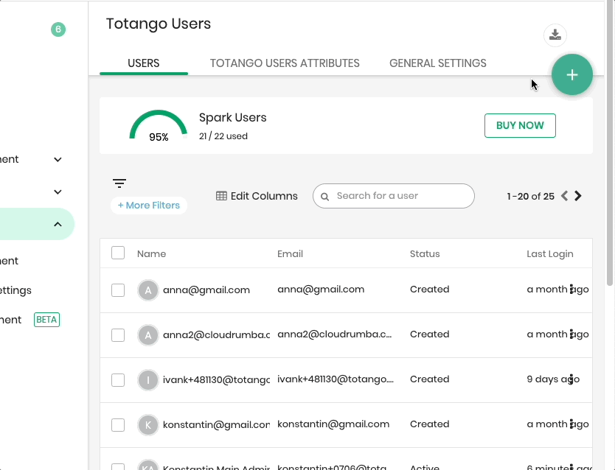This screenshot has width=615, height=470.
Task: Open the three-dot menu for konstantin@gmail.com row
Action: pos(571,424)
